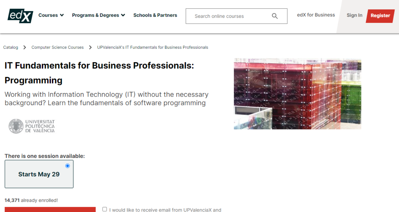
Task: Select the Starts May 29 radio button
Action: point(68,166)
